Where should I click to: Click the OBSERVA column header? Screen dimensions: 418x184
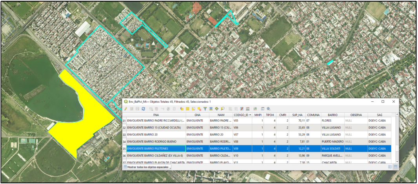[356, 115]
